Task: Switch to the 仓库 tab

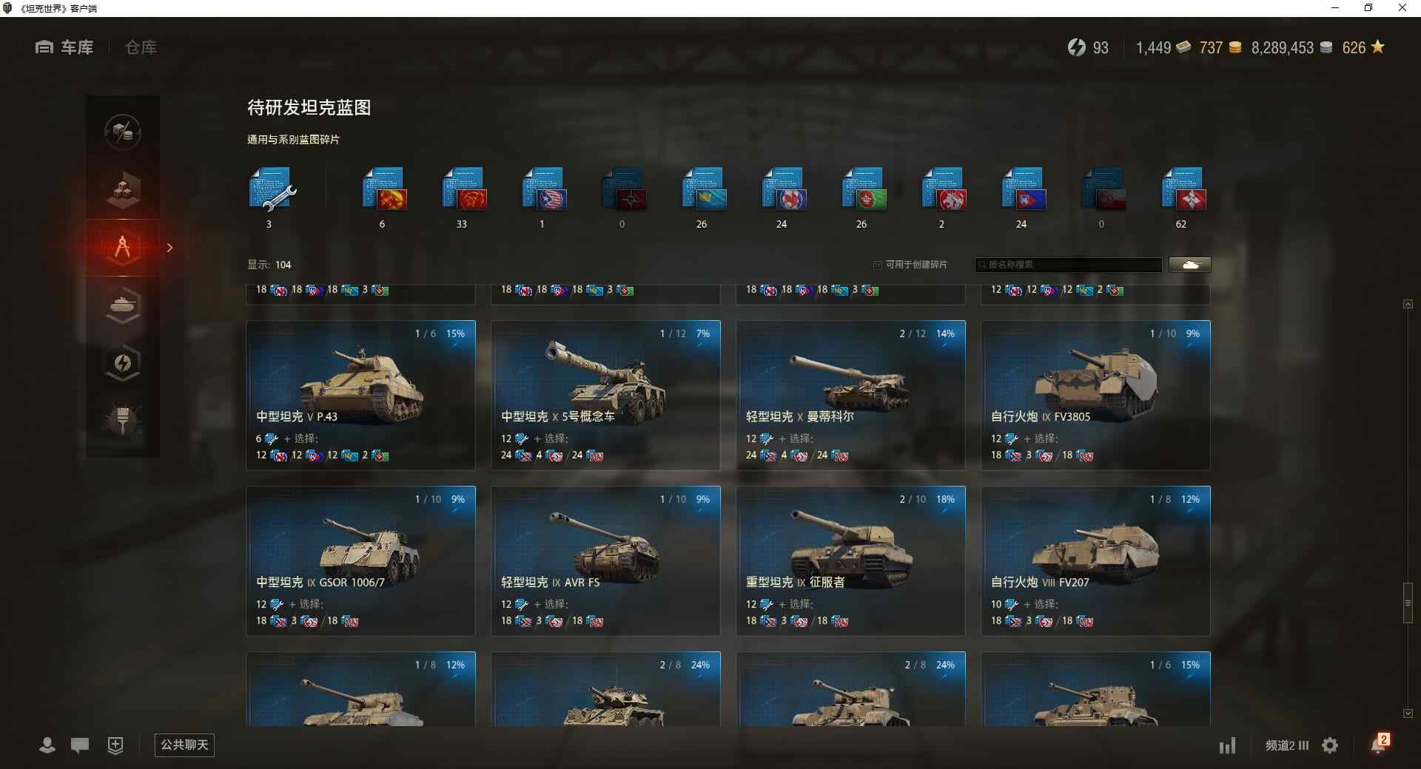Action: coord(141,47)
